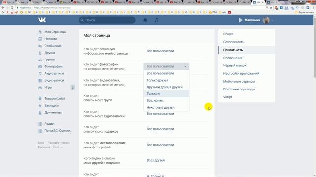
Task: Bookmark page with star icon in address bar
Action: pyautogui.click(x=271, y=8)
